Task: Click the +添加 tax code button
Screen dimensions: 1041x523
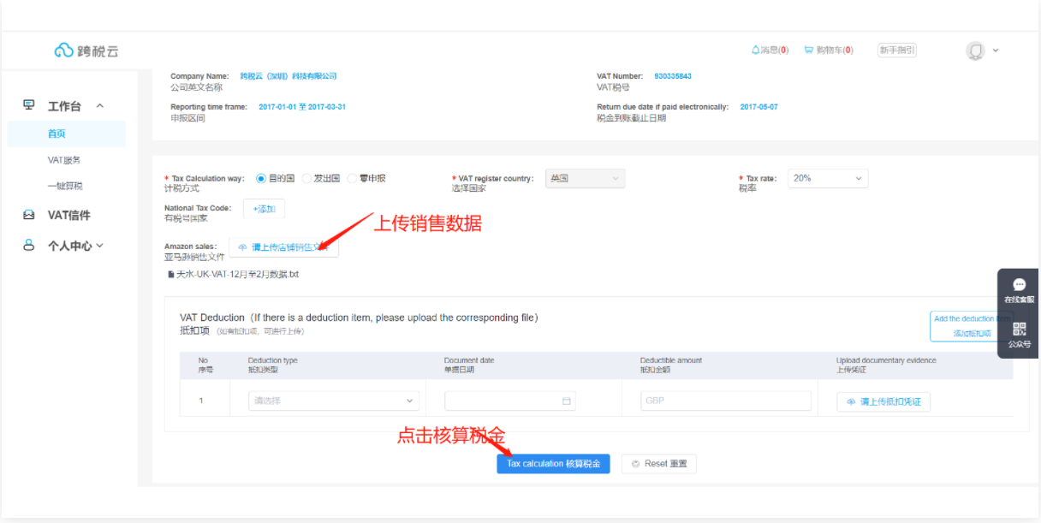Action: (x=264, y=208)
